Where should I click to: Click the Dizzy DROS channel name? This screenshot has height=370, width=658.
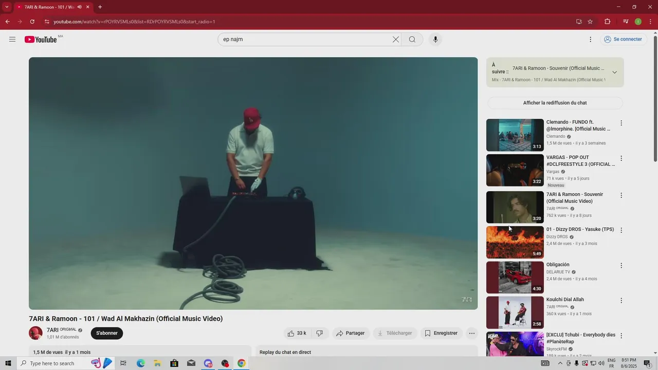557,237
